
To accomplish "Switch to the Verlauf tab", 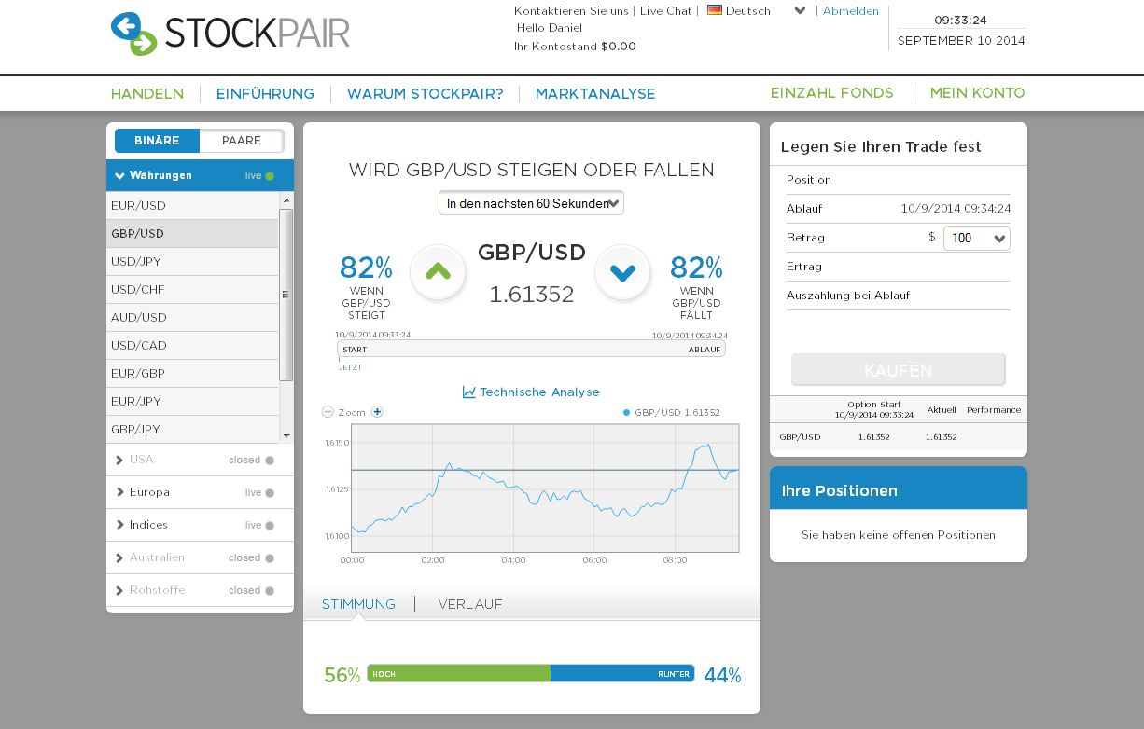I will click(x=470, y=604).
